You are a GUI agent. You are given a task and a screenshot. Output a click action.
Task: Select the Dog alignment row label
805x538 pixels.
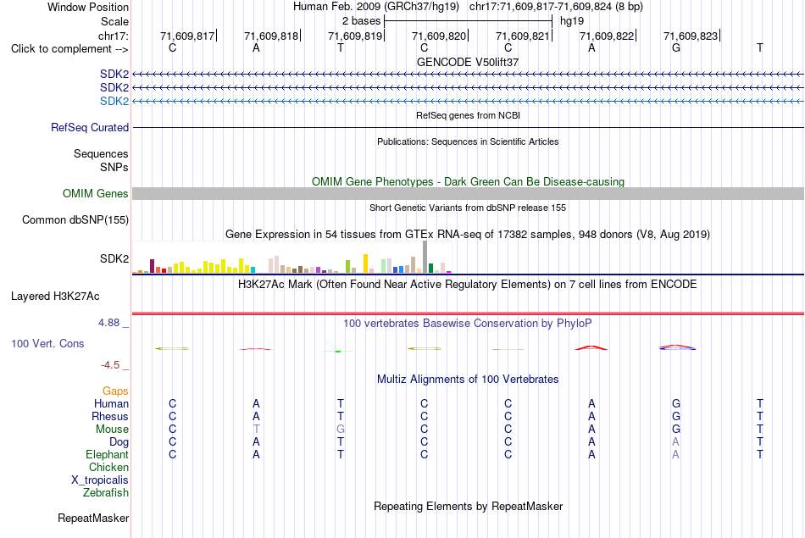119,442
